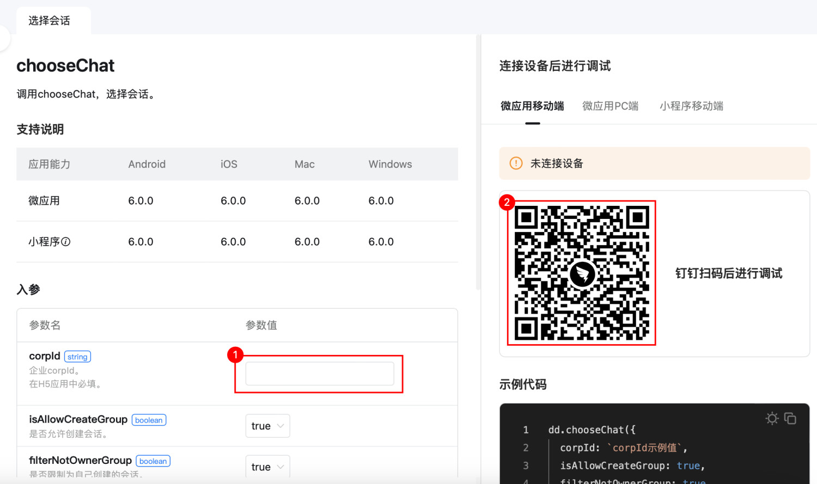Focus the corpId parameter input field
This screenshot has width=817, height=484.
[320, 374]
